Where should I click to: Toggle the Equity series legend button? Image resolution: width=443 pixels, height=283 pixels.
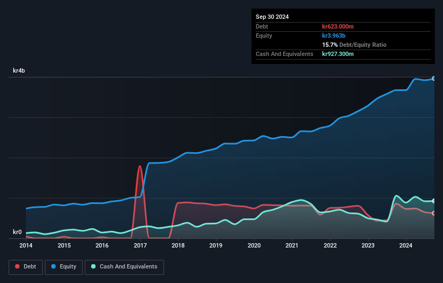64,267
